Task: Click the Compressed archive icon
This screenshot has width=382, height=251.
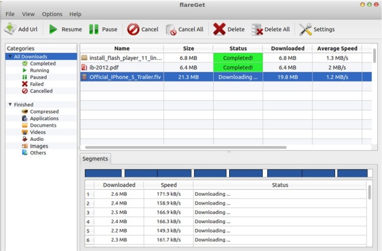Action: point(25,111)
